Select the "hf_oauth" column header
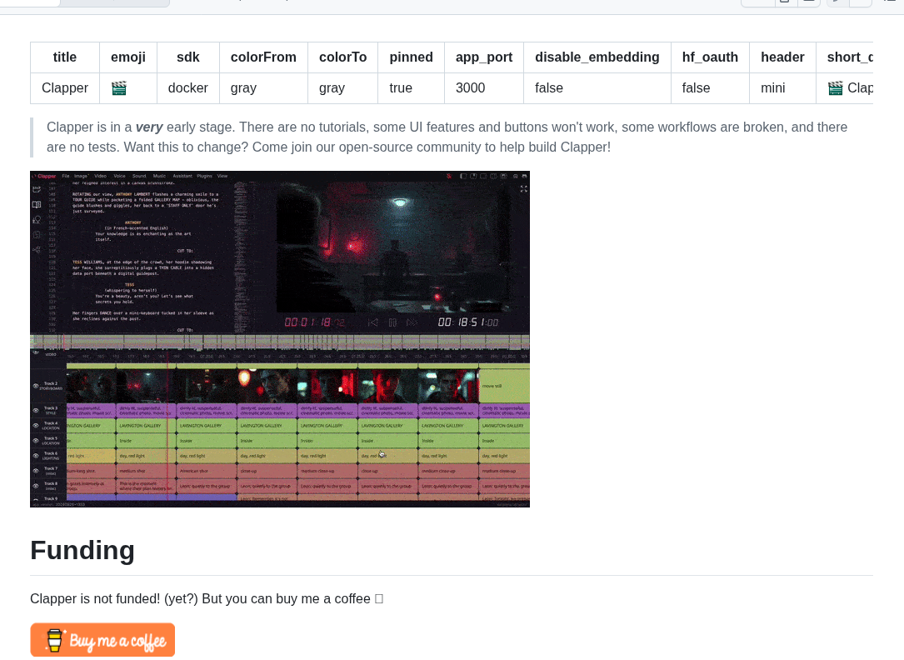Screen dimensions: 904x660 pyautogui.click(x=710, y=57)
